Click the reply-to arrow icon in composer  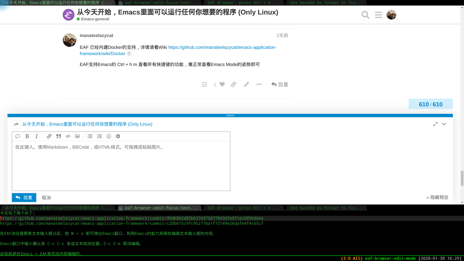pos(16,124)
